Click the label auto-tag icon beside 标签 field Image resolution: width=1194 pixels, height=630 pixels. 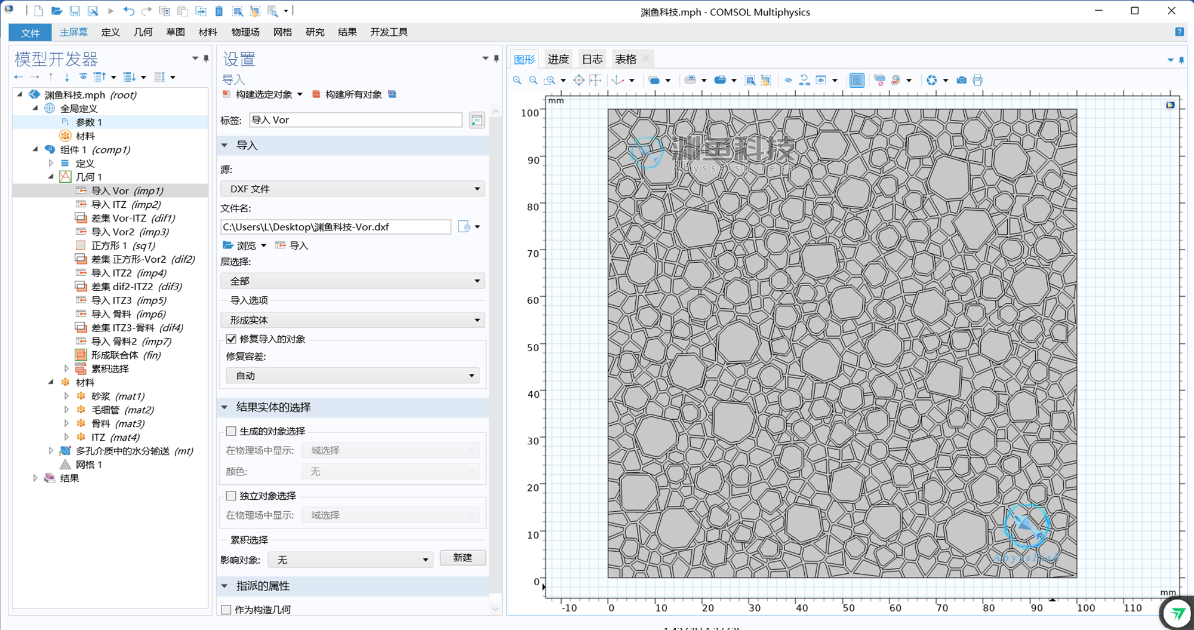click(x=476, y=121)
